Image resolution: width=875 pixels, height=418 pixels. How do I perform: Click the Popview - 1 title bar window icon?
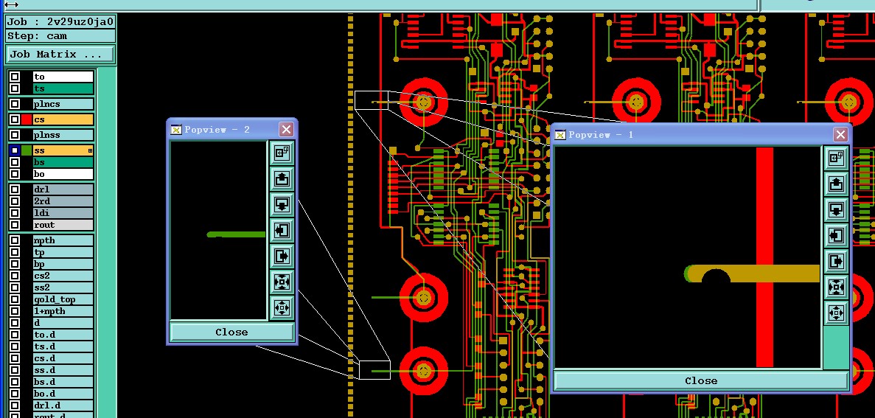[x=559, y=134]
